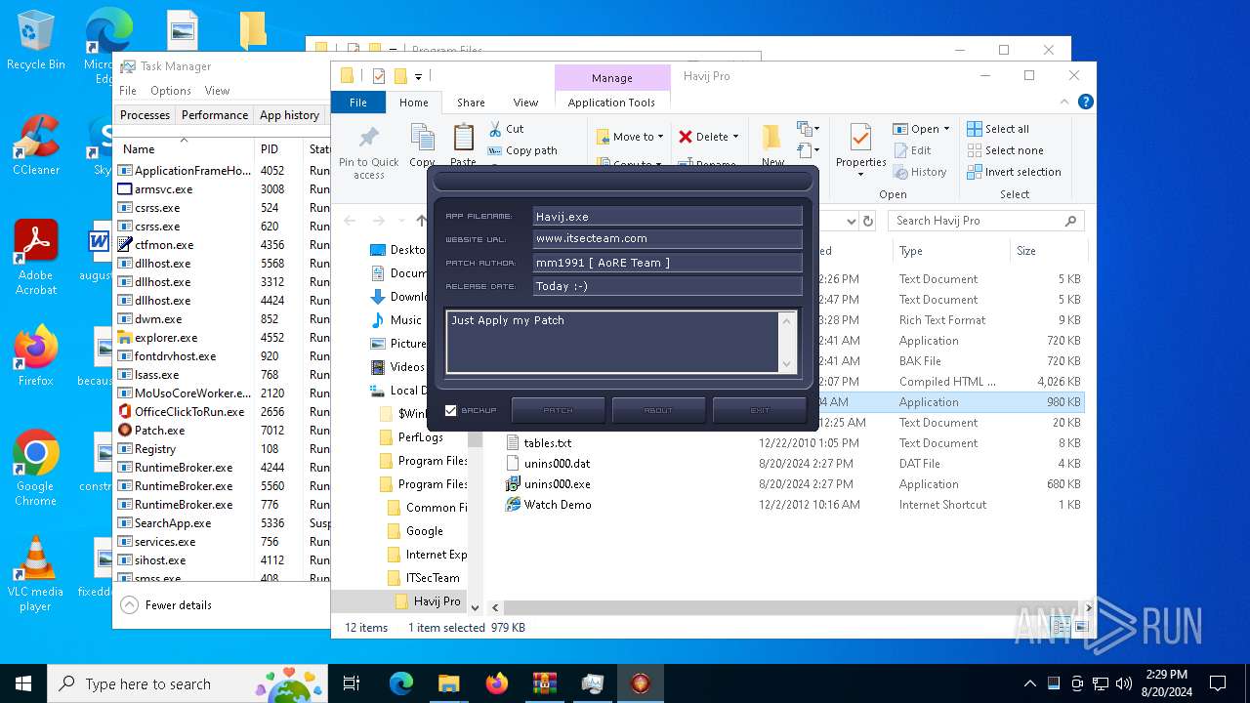Click the Exit button in the patcher
Screen dimensions: 1250x703
click(759, 410)
